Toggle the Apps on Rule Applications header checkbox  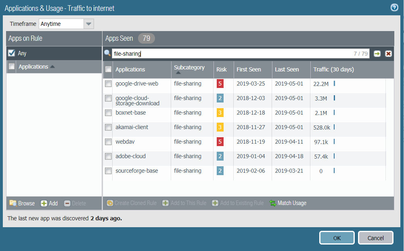[12, 67]
